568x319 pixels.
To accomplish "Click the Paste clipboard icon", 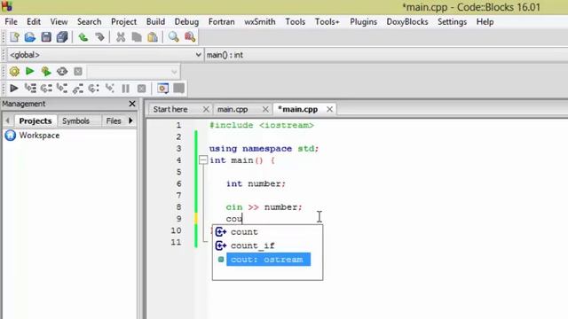I will point(153,37).
